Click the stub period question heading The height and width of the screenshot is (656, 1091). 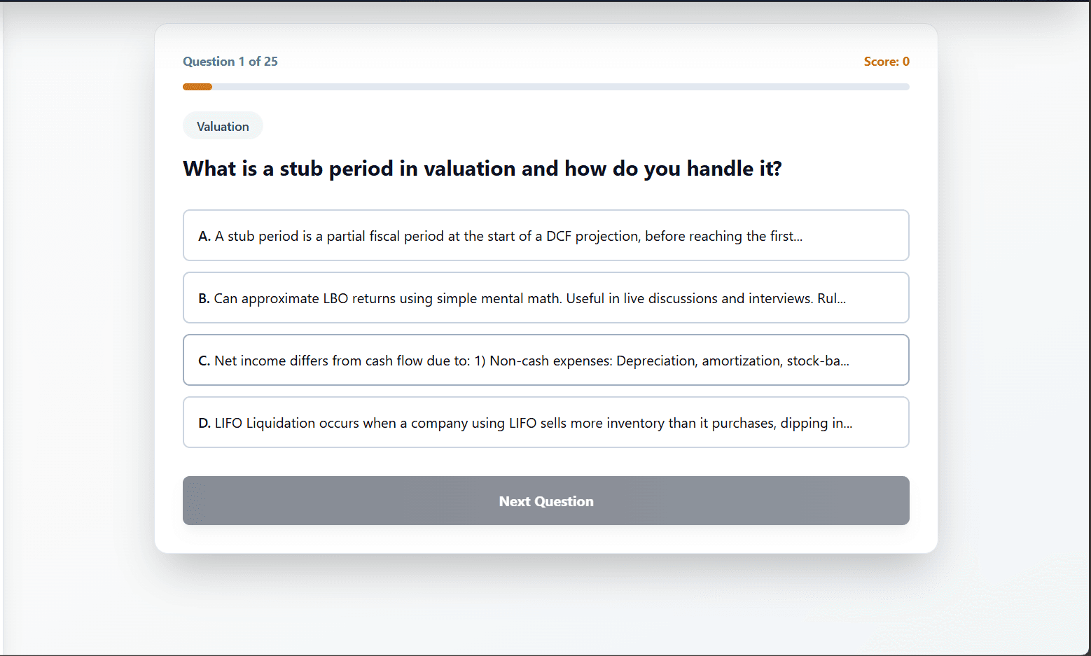[x=482, y=169]
